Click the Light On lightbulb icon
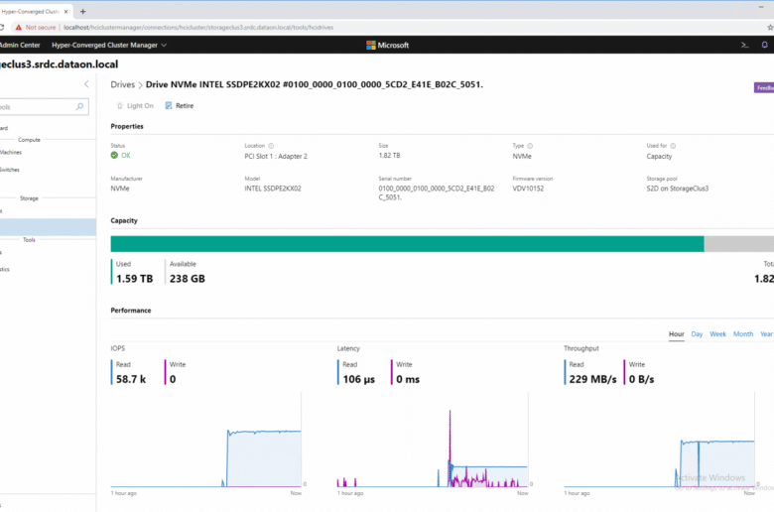Screen dimensions: 774x512 pyautogui.click(x=119, y=105)
